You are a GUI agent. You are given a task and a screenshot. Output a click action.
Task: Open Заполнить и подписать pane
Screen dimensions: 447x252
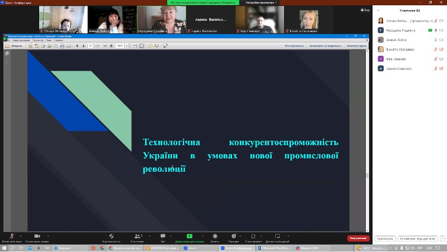325,45
